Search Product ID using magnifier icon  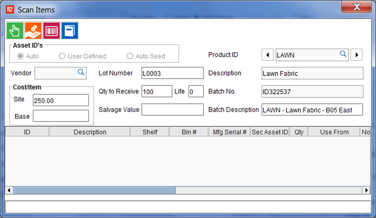click(343, 54)
